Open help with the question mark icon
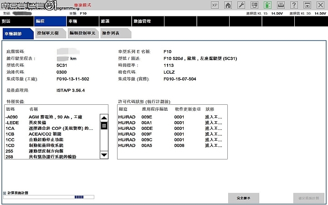Viewport: 328px width, 205px height. 294,5
